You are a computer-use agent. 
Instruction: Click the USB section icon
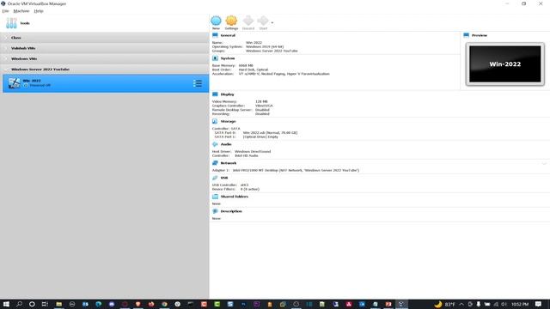click(x=215, y=178)
